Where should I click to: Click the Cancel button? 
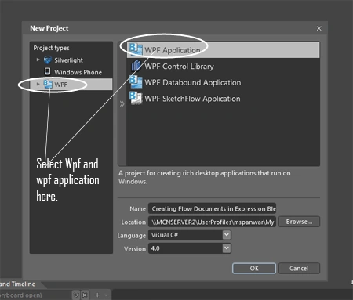click(x=299, y=269)
